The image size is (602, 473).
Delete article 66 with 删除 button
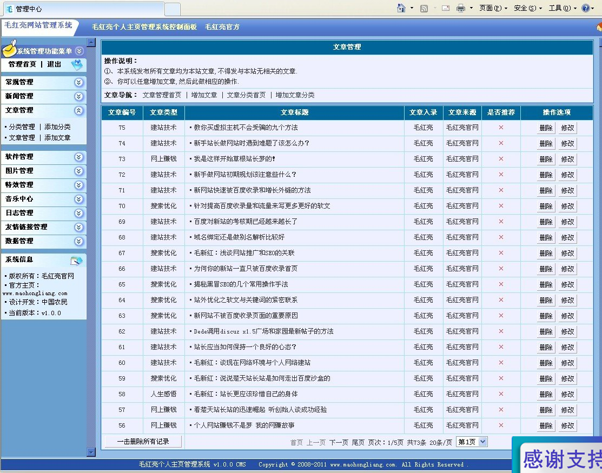[546, 269]
